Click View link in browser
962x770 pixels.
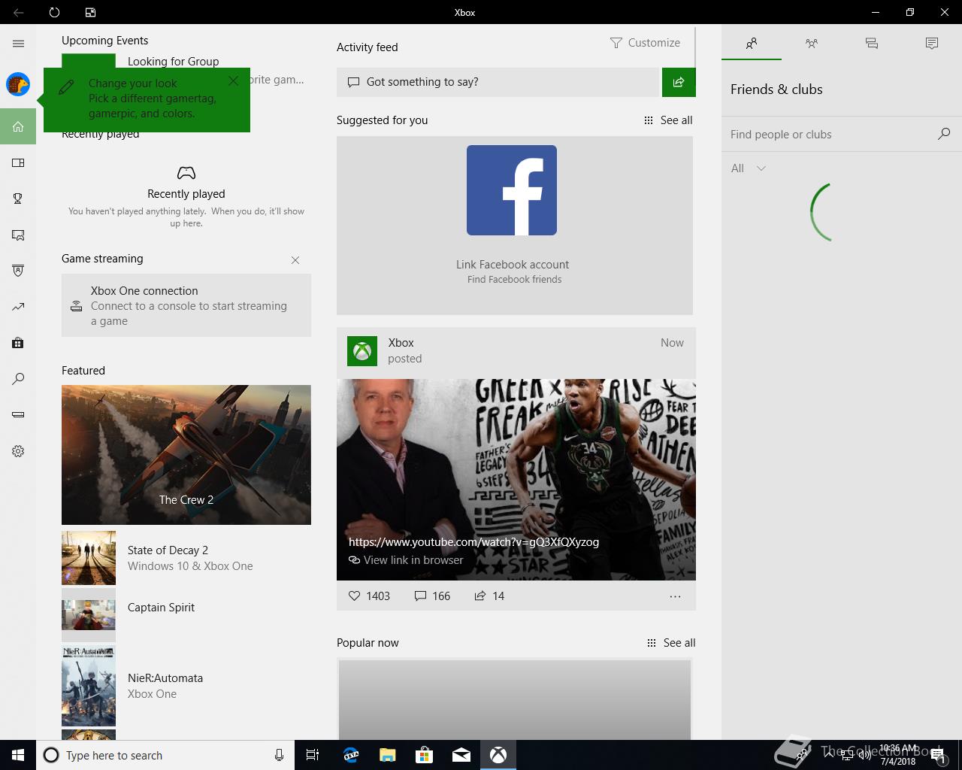[406, 560]
